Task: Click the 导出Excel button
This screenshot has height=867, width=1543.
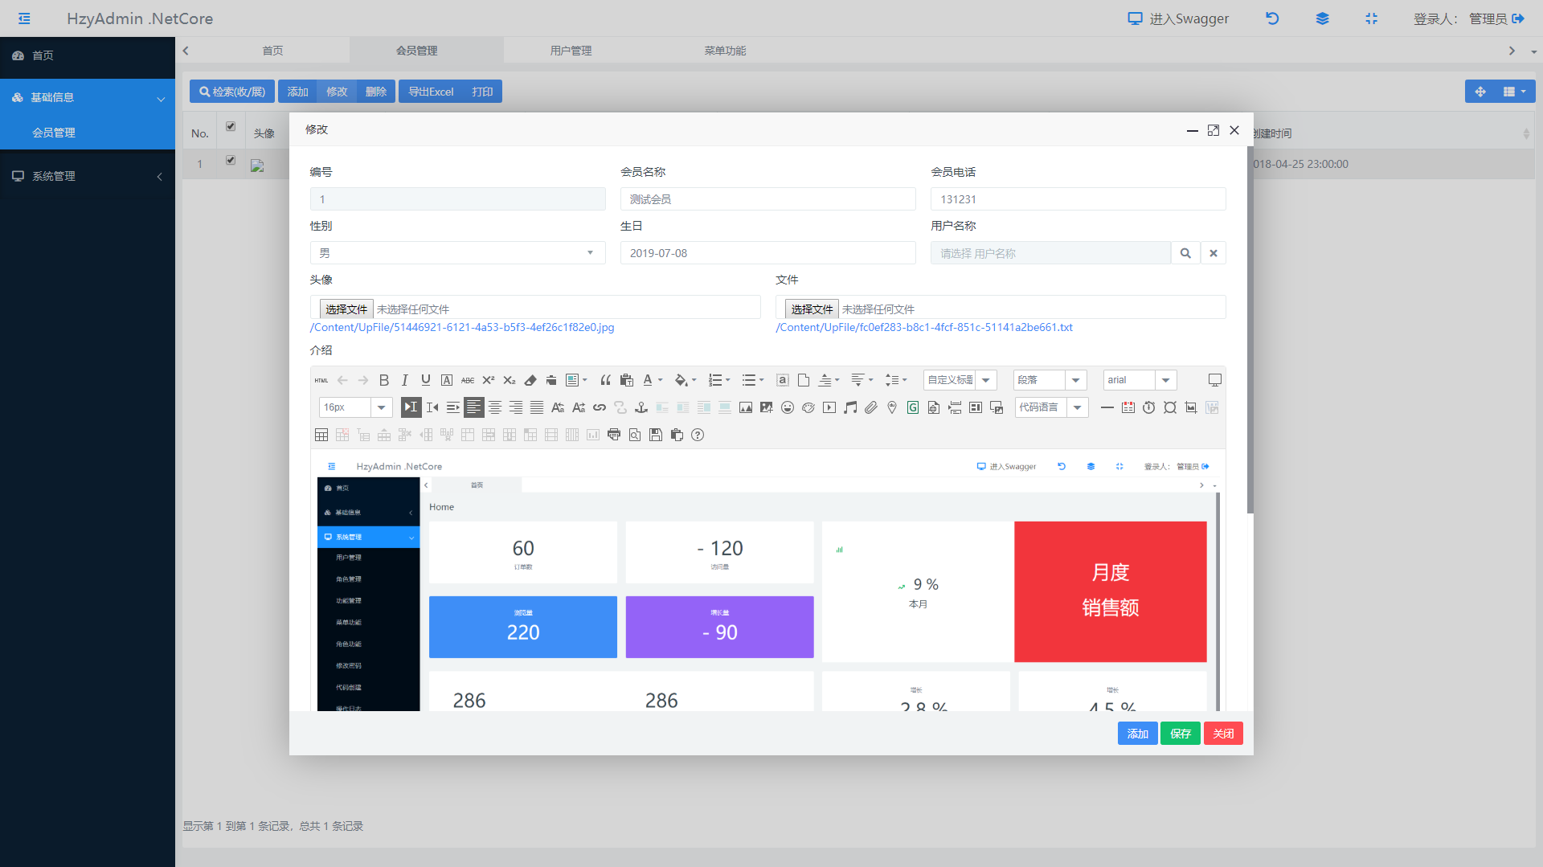Action: tap(431, 92)
